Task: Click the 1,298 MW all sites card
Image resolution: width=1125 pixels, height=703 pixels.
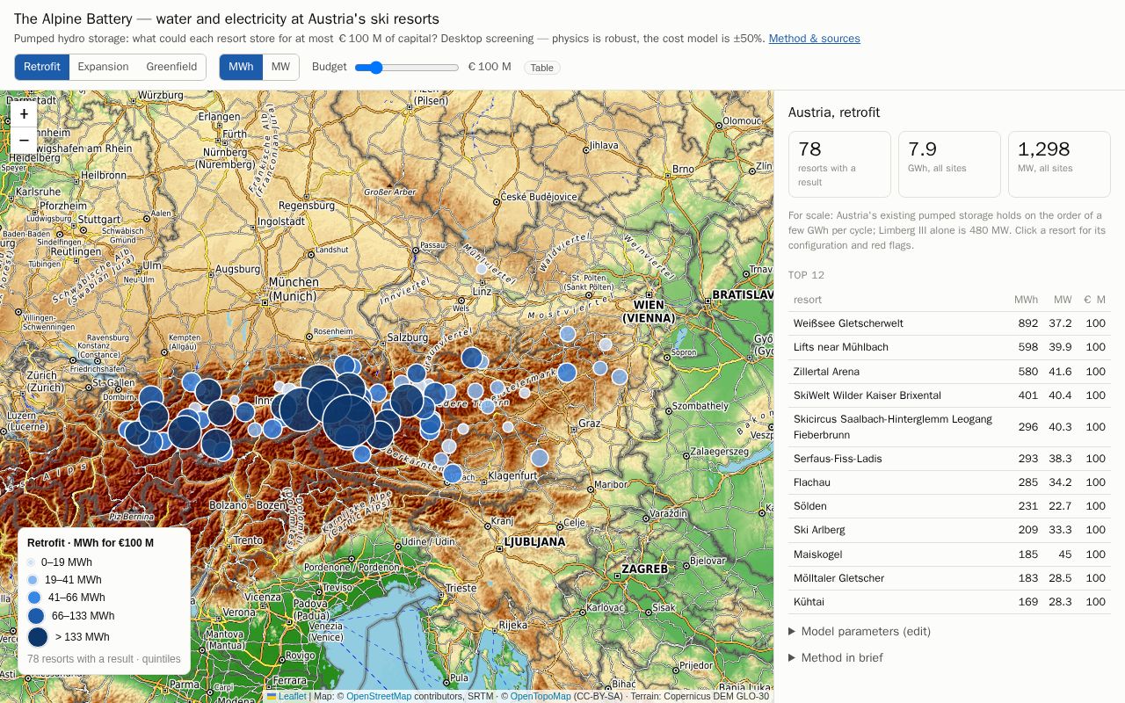Action: click(1059, 164)
